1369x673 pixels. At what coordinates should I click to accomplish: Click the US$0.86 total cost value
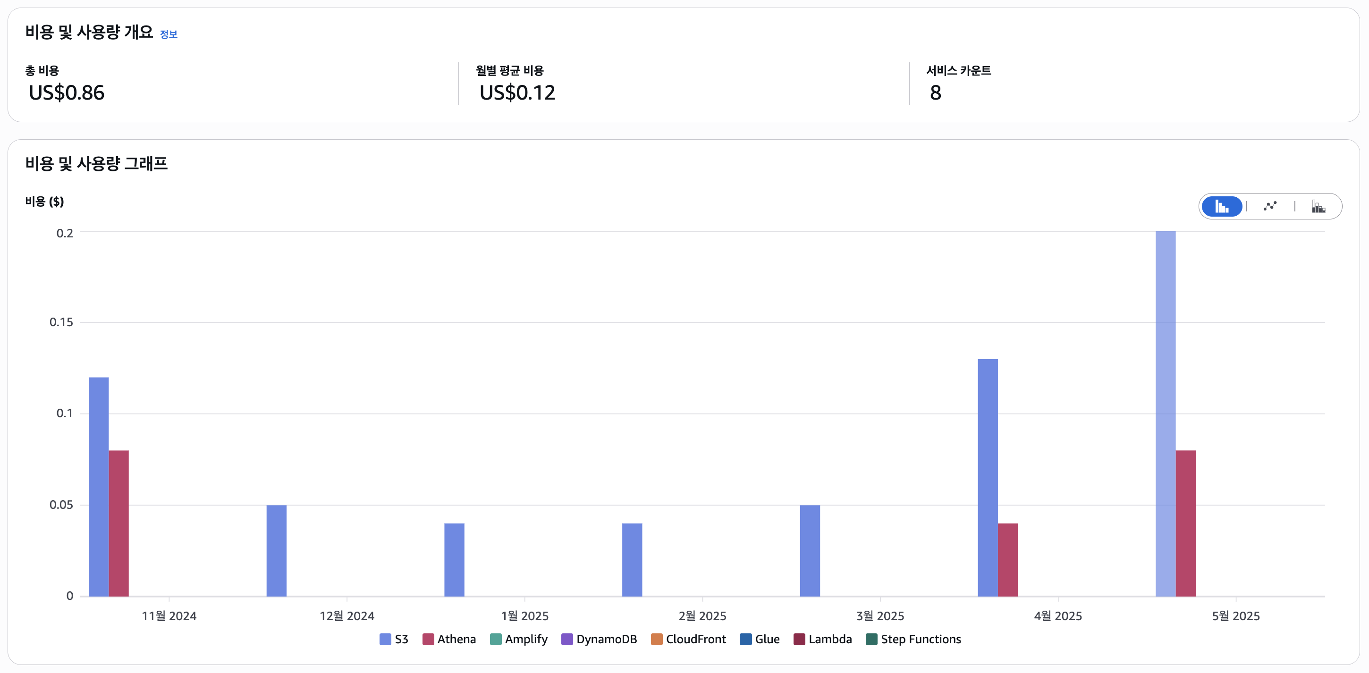(67, 93)
